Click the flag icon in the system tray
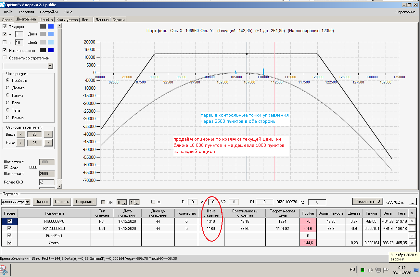420x277 pixels. [386, 270]
